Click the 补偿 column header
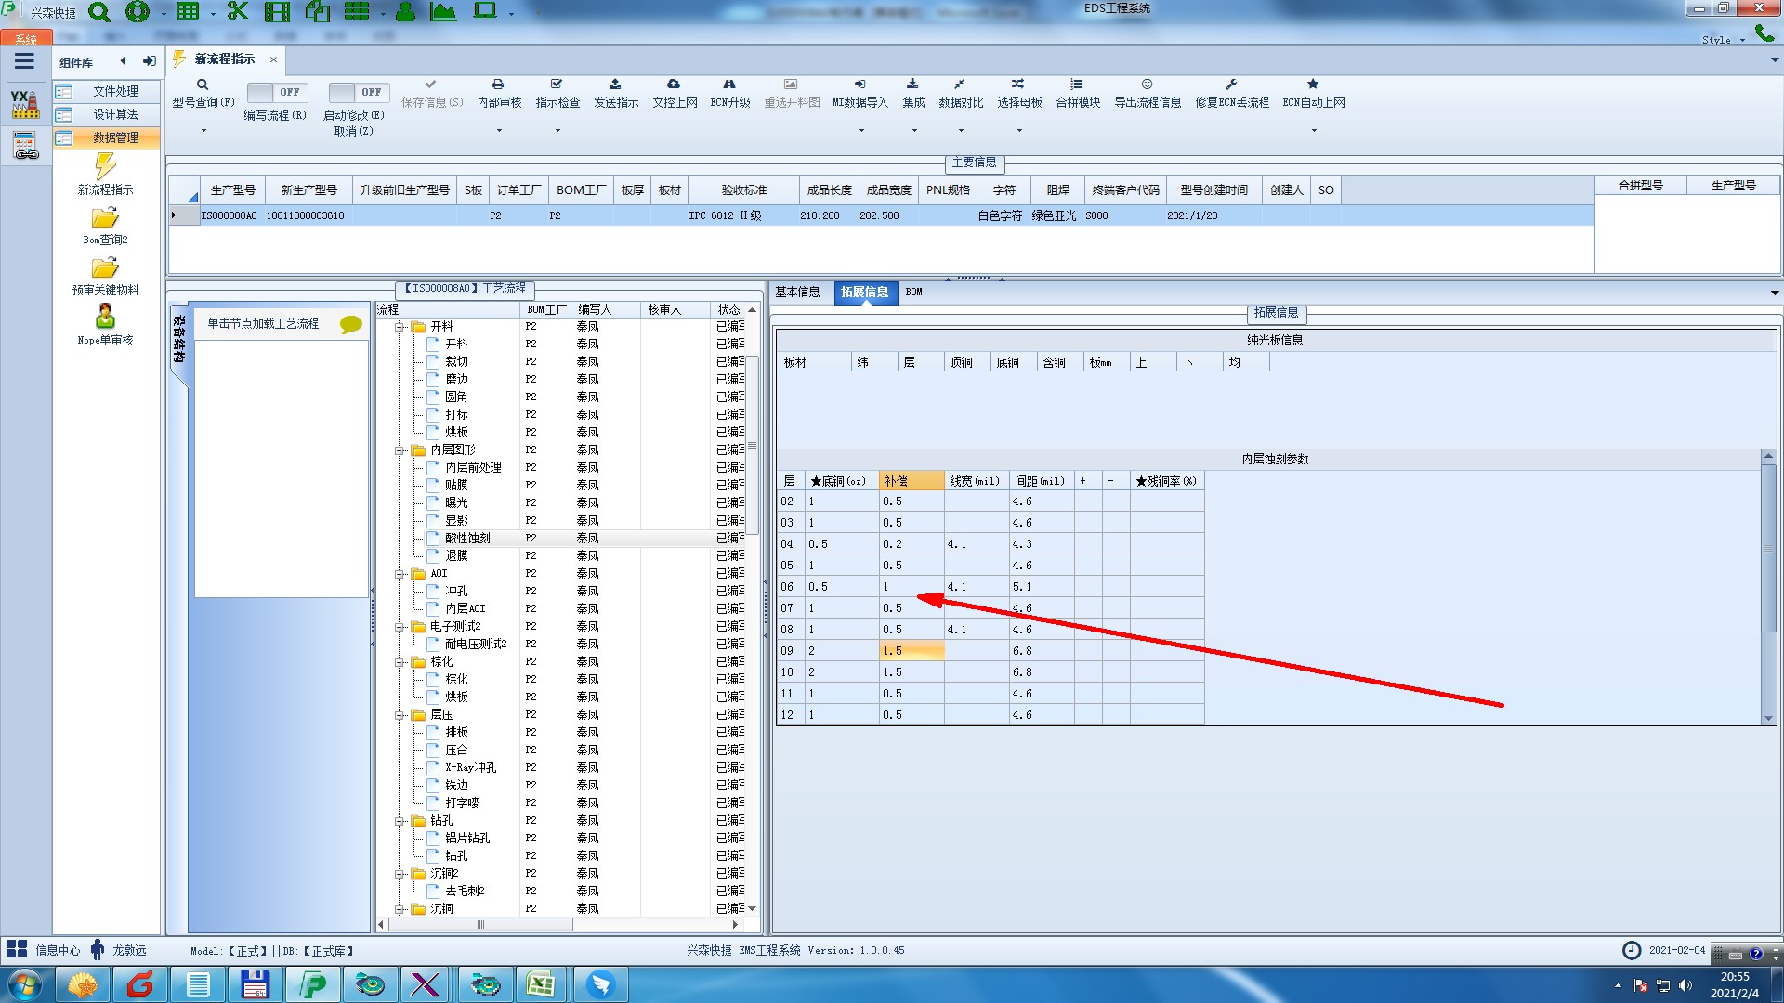This screenshot has width=1784, height=1003. point(912,481)
